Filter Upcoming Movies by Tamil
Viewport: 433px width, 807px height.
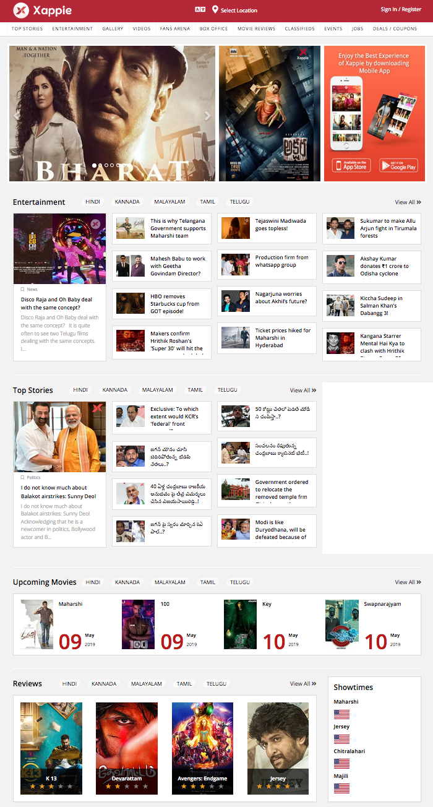tap(208, 582)
